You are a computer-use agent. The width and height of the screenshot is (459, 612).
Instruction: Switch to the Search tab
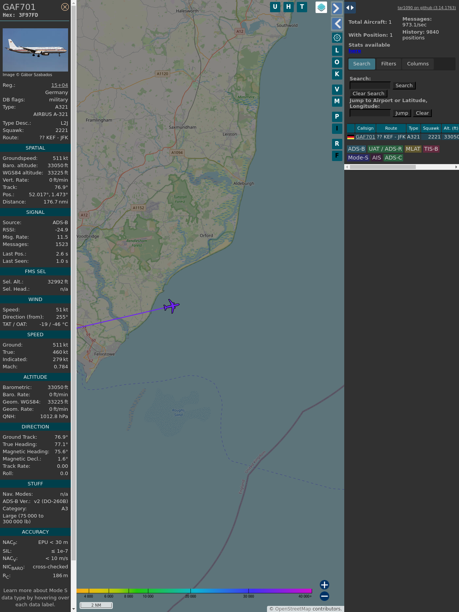(362, 64)
